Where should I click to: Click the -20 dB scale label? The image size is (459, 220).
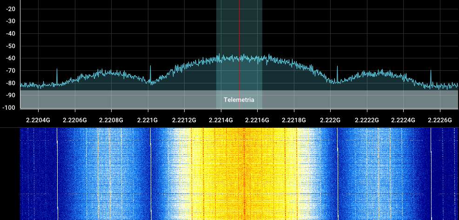[10, 9]
